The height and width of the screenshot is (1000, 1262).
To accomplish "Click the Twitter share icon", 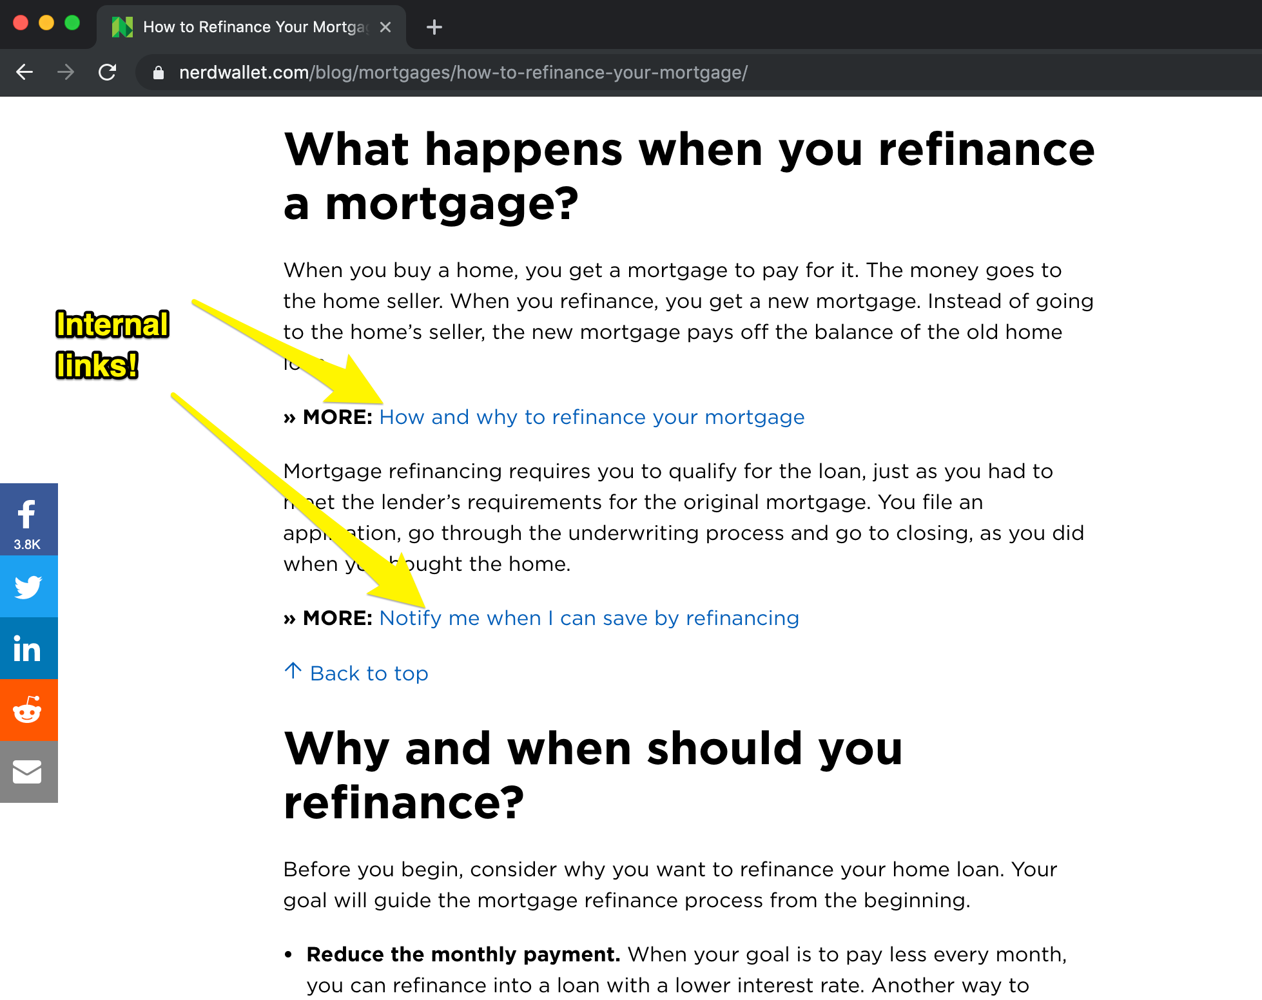I will click(28, 586).
